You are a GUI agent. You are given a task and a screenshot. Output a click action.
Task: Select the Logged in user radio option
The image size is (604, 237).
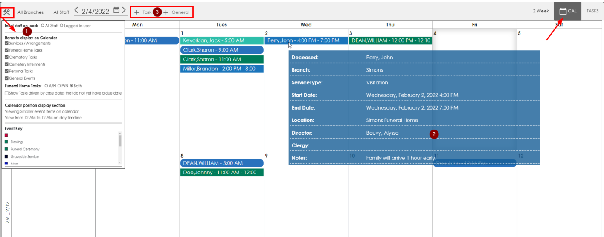click(x=61, y=26)
